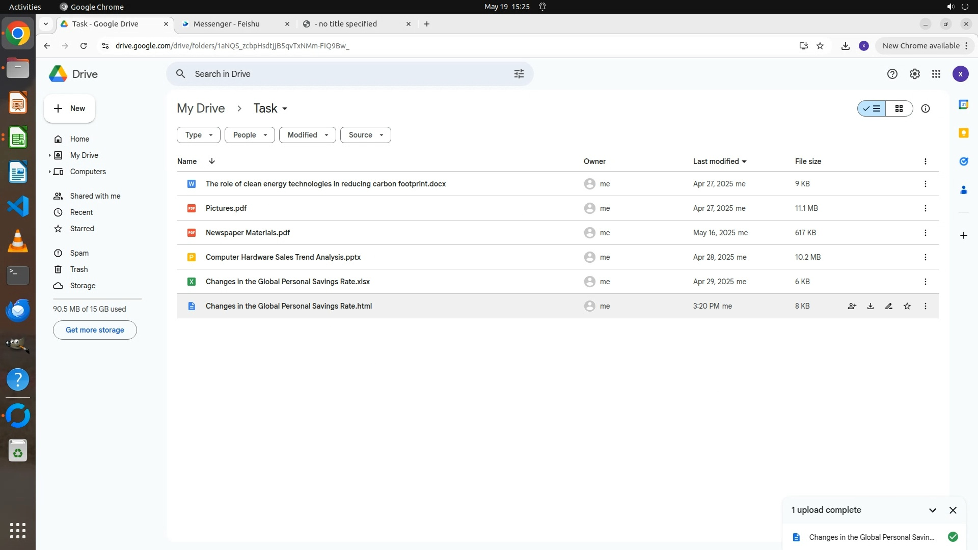
Task: Click the Get more storage button
Action: tap(95, 330)
